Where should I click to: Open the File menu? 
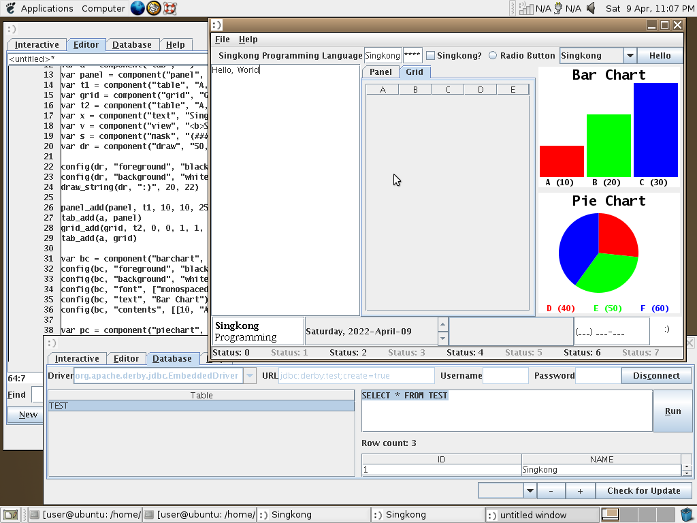pos(222,39)
